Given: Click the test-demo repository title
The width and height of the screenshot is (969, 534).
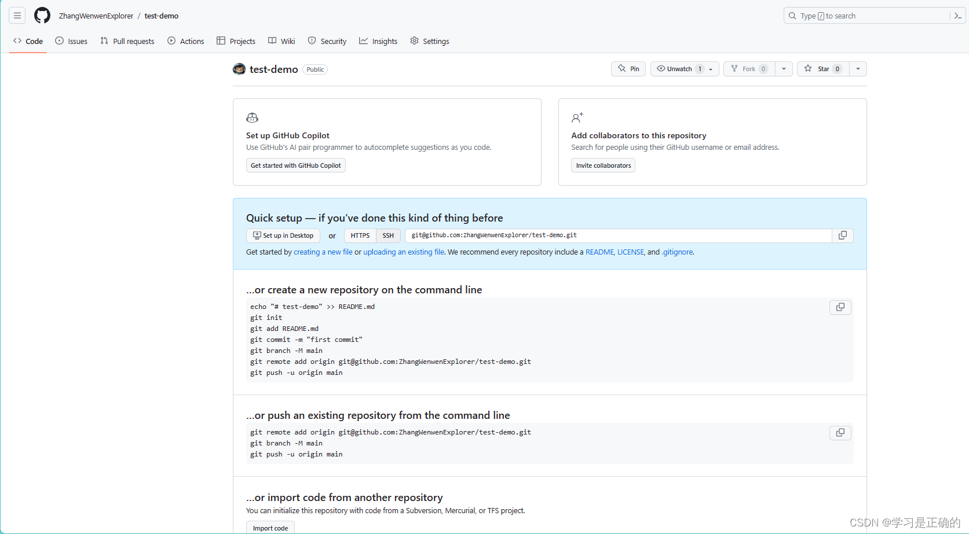Looking at the screenshot, I should tap(274, 69).
